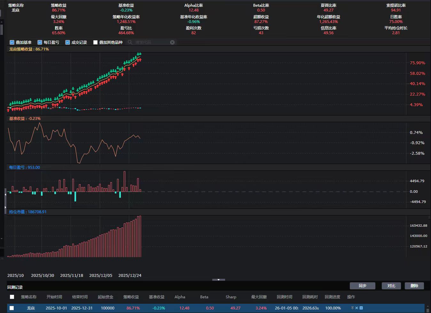
Task: Click the pin-to-top icon in 龙焱 row
Action: [352, 308]
